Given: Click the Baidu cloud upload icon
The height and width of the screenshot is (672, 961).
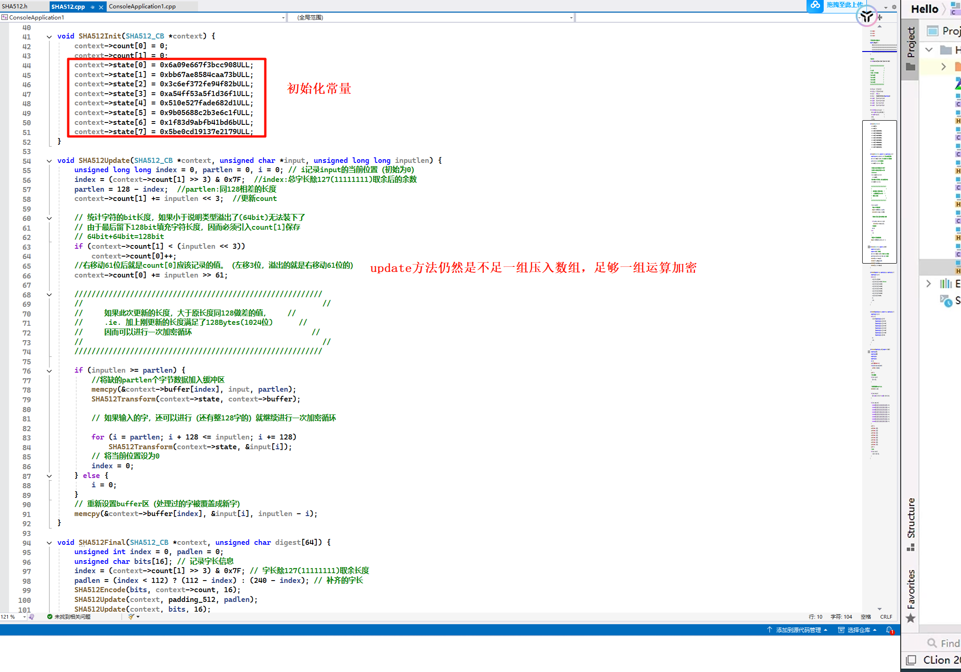Looking at the screenshot, I should 815,6.
